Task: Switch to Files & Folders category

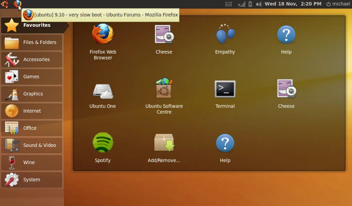Action: pyautogui.click(x=32, y=42)
